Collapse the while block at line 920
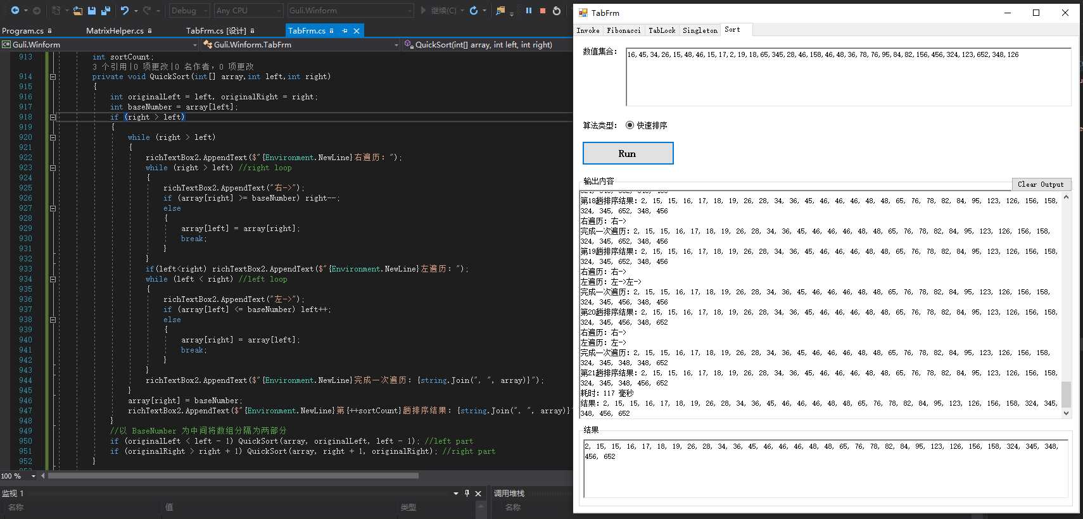This screenshot has width=1083, height=519. pos(53,137)
